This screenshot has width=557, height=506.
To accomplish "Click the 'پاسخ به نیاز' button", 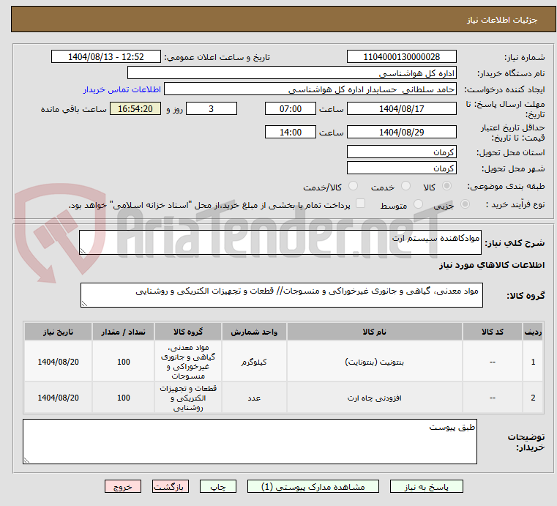I will [x=426, y=486].
